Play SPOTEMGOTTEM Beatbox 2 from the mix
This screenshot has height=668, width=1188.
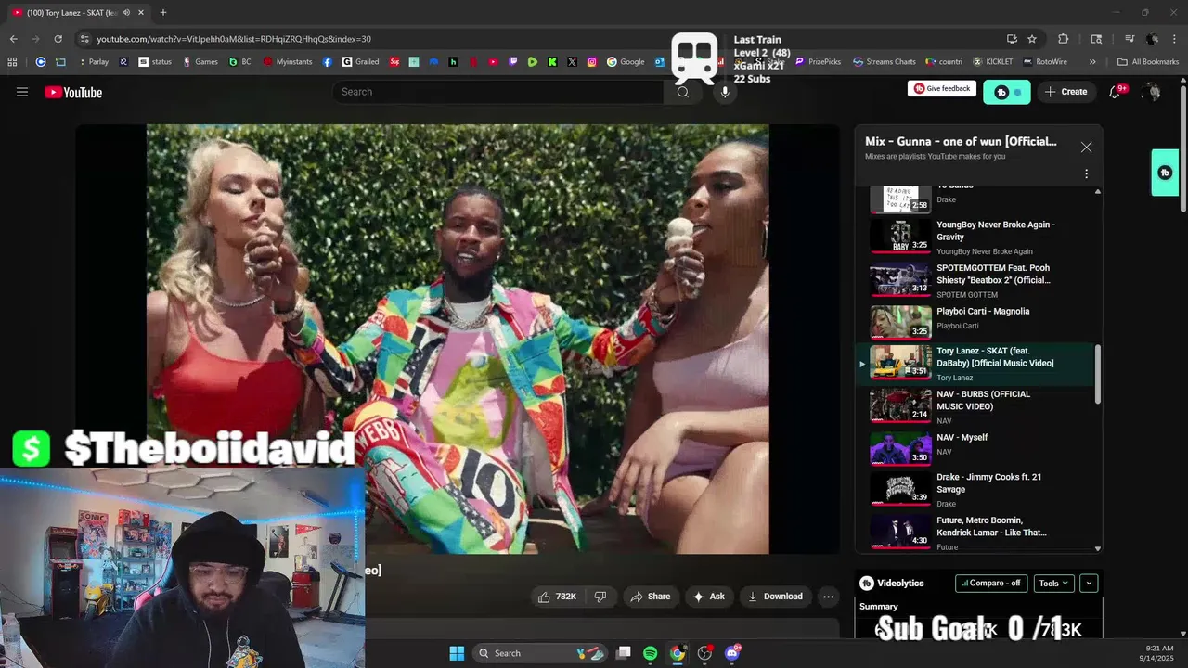[975, 278]
